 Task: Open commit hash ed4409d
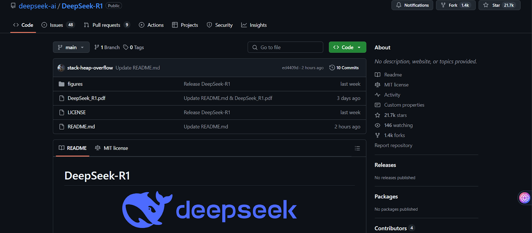(290, 68)
